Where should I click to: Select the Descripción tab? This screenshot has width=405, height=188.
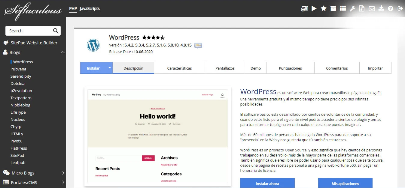click(133, 68)
